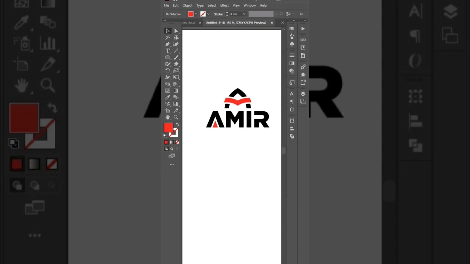
Task: Open the Object menu
Action: point(187,5)
